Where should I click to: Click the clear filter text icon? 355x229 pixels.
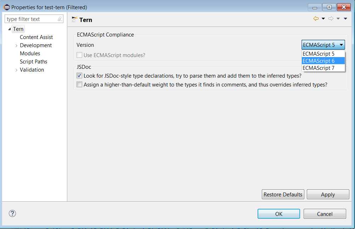coord(60,19)
